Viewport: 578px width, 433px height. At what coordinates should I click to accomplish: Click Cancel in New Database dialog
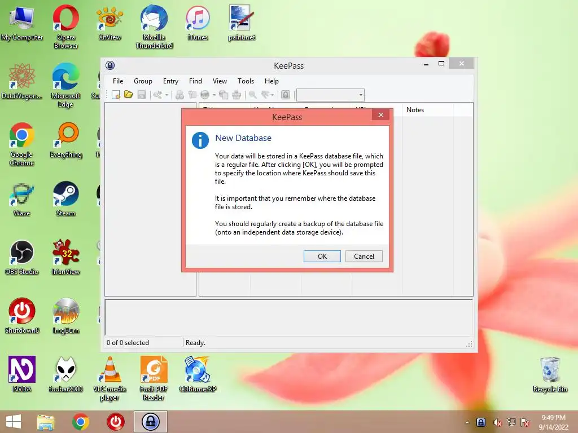point(364,257)
